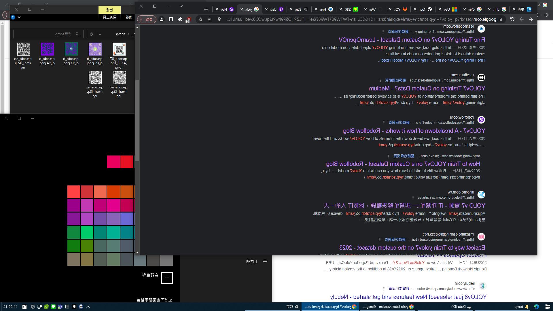Click the Chrome update menu button
The width and height of the screenshot is (553, 311).
pyautogui.click(x=147, y=19)
